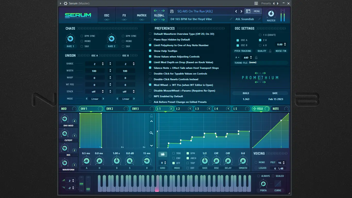Click the host wrapper grid icon beside Presets

(256, 3)
